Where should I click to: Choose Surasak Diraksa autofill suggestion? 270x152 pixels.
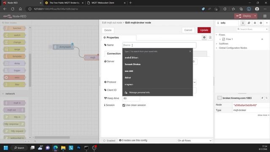[157, 64]
